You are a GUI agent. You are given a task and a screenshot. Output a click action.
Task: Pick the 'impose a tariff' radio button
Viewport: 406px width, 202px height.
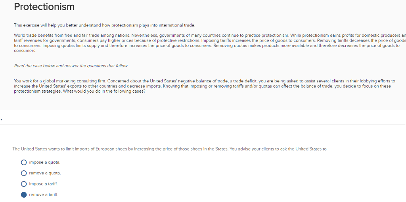coord(24,184)
